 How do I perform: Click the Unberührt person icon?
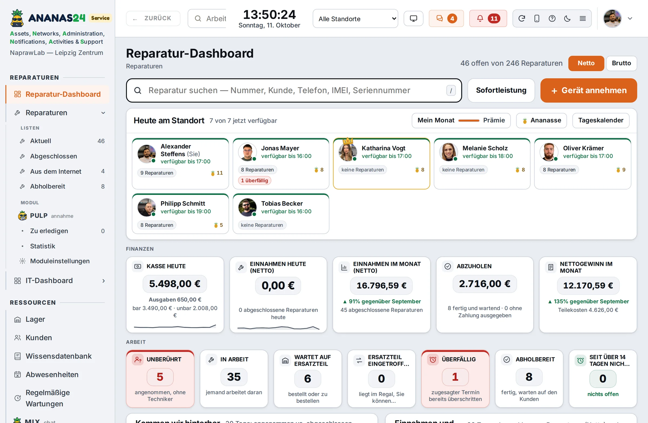[138, 359]
